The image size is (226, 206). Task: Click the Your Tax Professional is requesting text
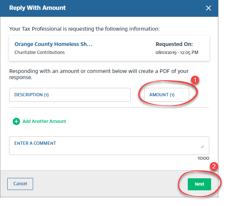click(84, 28)
